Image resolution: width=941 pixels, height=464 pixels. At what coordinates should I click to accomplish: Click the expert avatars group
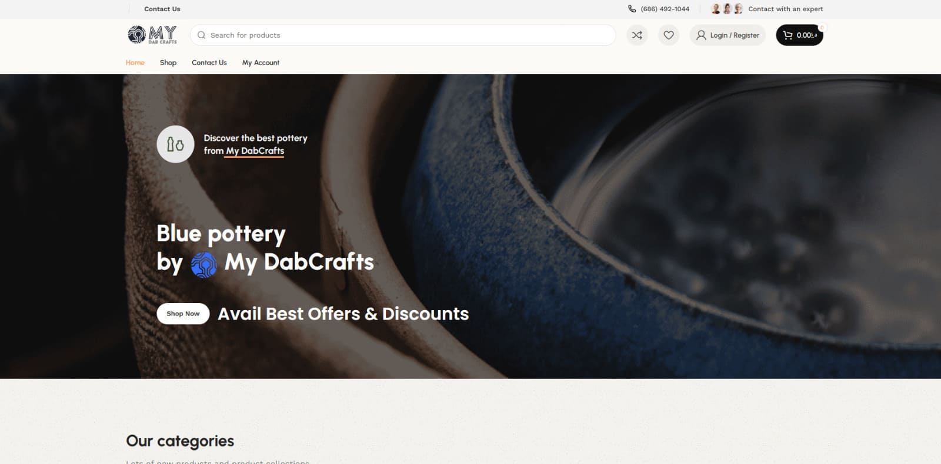pyautogui.click(x=727, y=9)
